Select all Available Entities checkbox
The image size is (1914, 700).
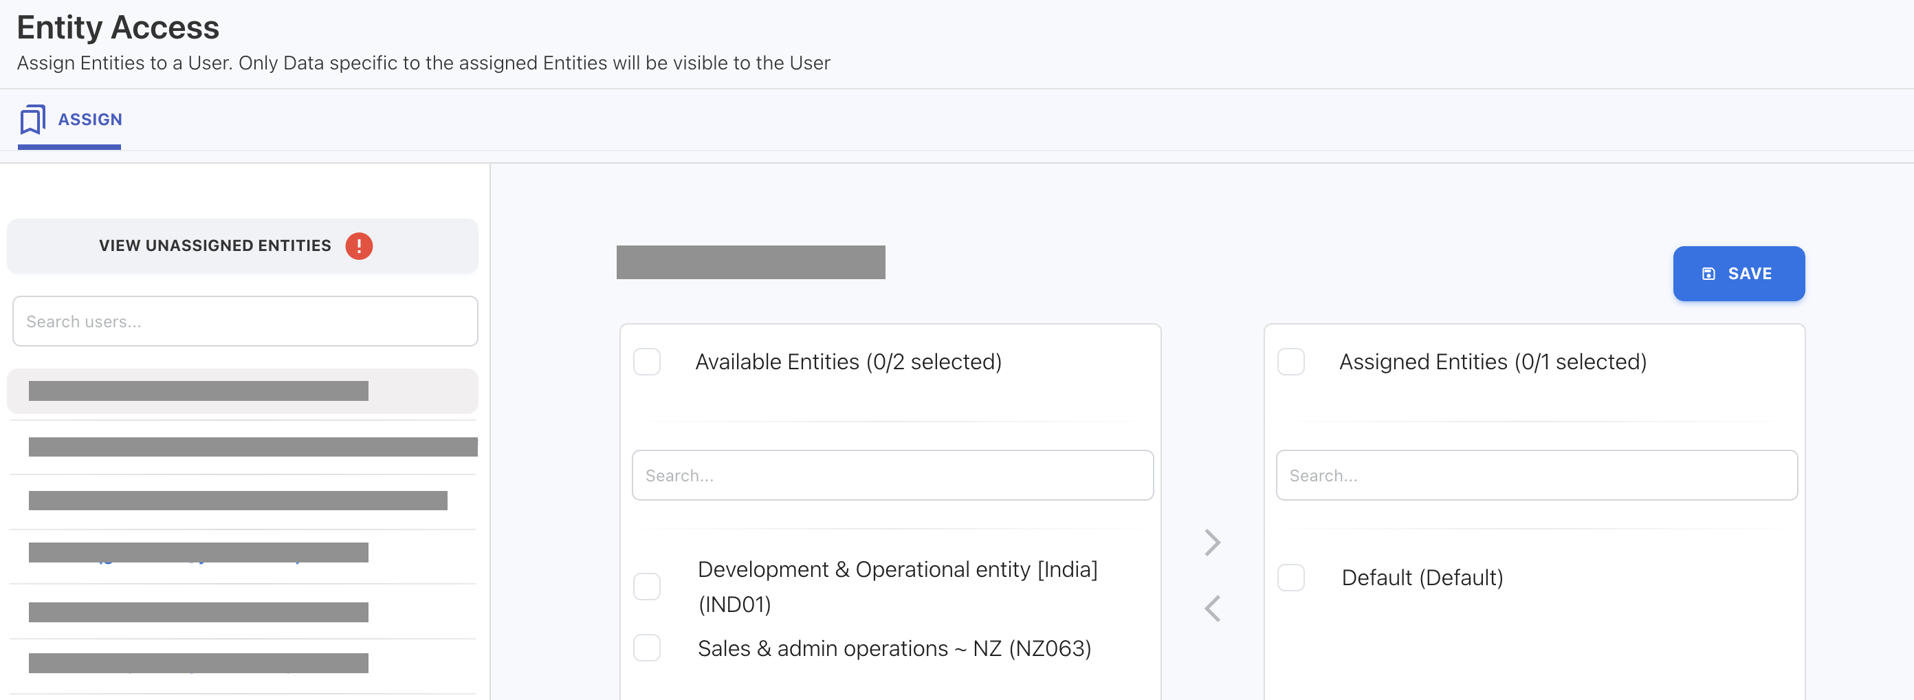click(x=646, y=362)
